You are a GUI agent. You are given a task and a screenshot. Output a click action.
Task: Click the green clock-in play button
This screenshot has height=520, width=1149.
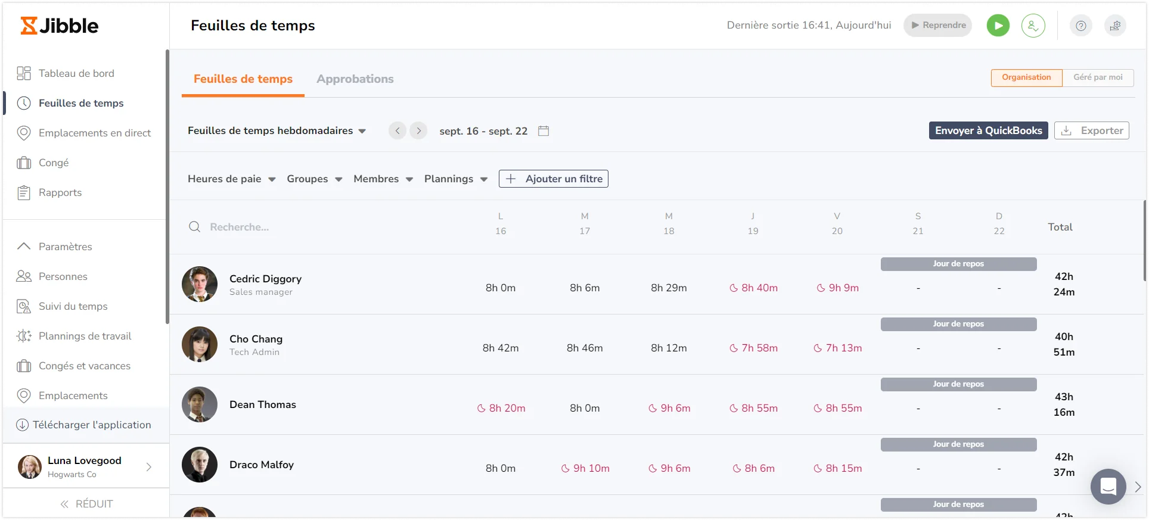coord(998,26)
